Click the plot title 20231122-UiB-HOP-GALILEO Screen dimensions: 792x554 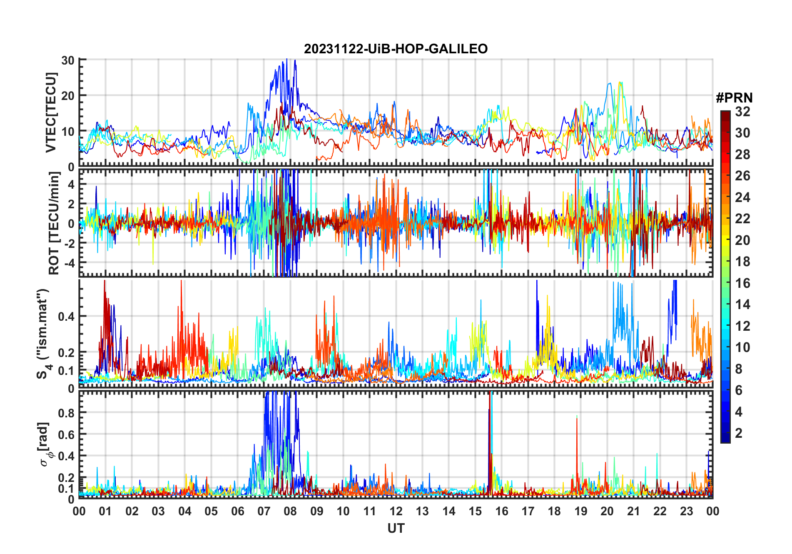tap(396, 49)
